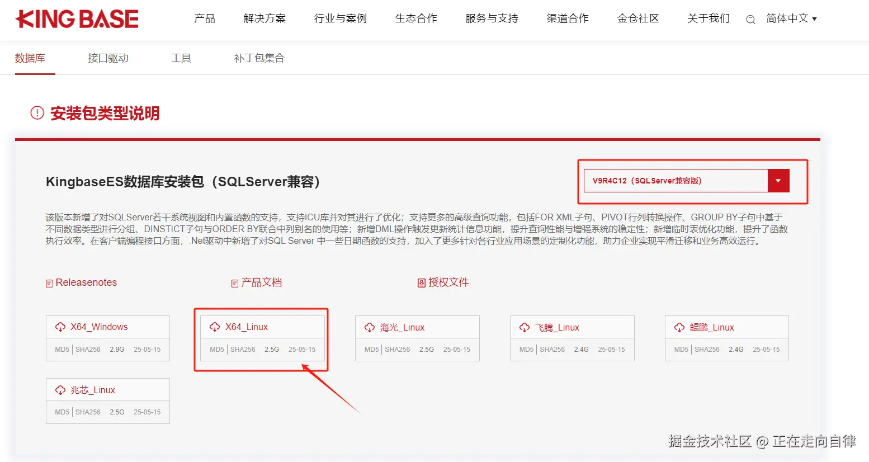Click SHA256 for X64_Linux
869x462 pixels.
243,350
